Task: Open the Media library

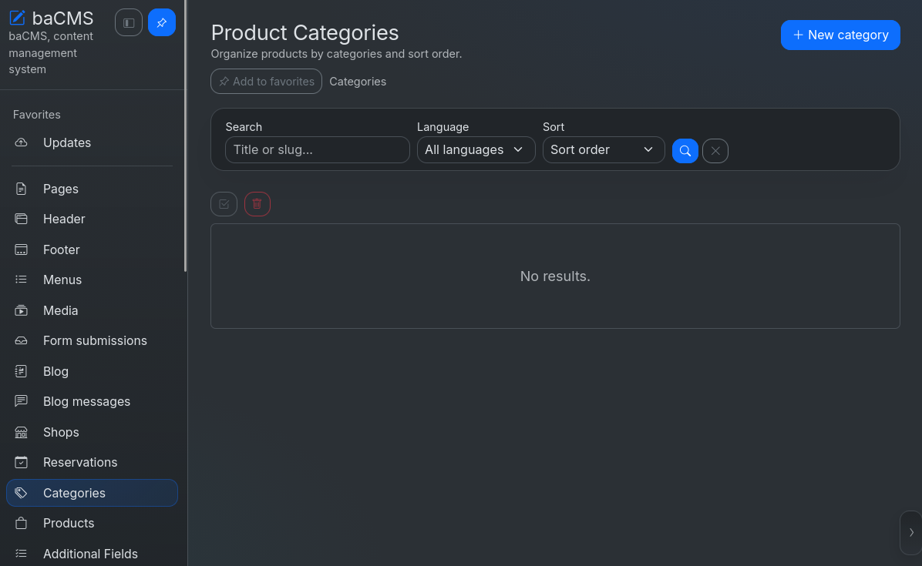Action: click(61, 310)
